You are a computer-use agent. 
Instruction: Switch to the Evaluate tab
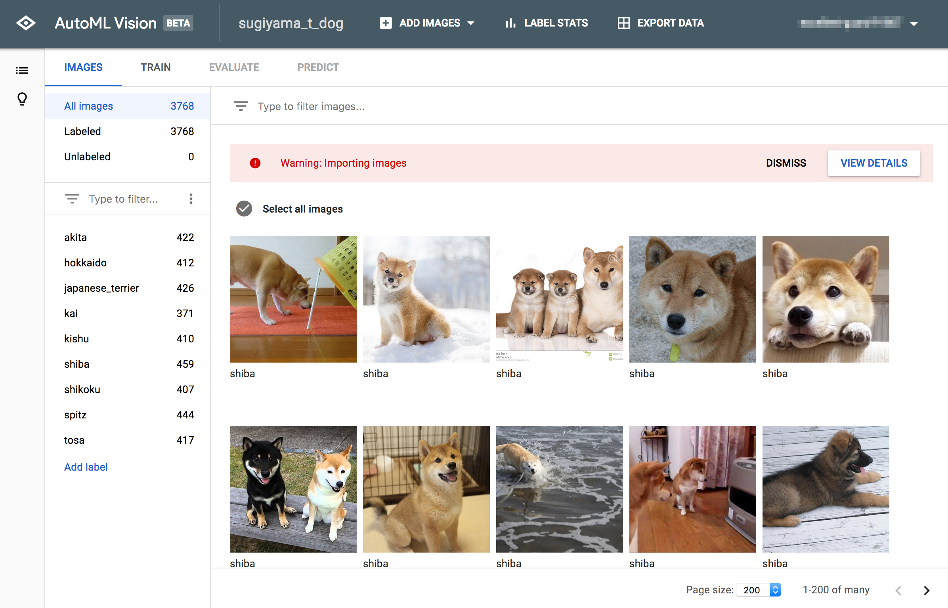coord(234,67)
